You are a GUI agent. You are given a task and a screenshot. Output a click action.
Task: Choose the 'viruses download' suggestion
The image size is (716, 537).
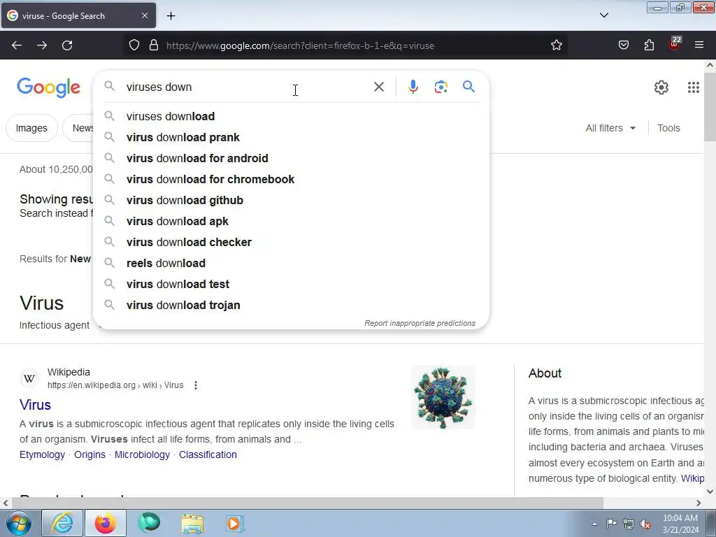(x=292, y=117)
